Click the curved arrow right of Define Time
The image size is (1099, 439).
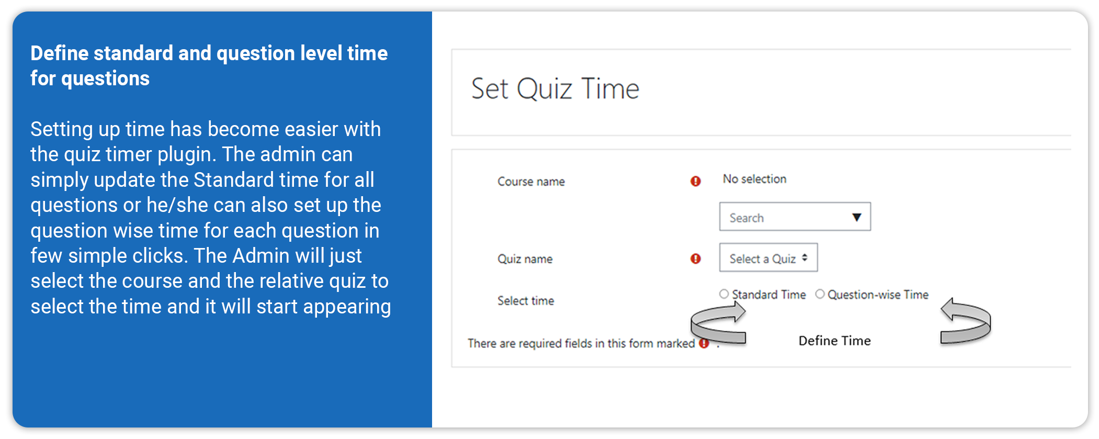[965, 322]
